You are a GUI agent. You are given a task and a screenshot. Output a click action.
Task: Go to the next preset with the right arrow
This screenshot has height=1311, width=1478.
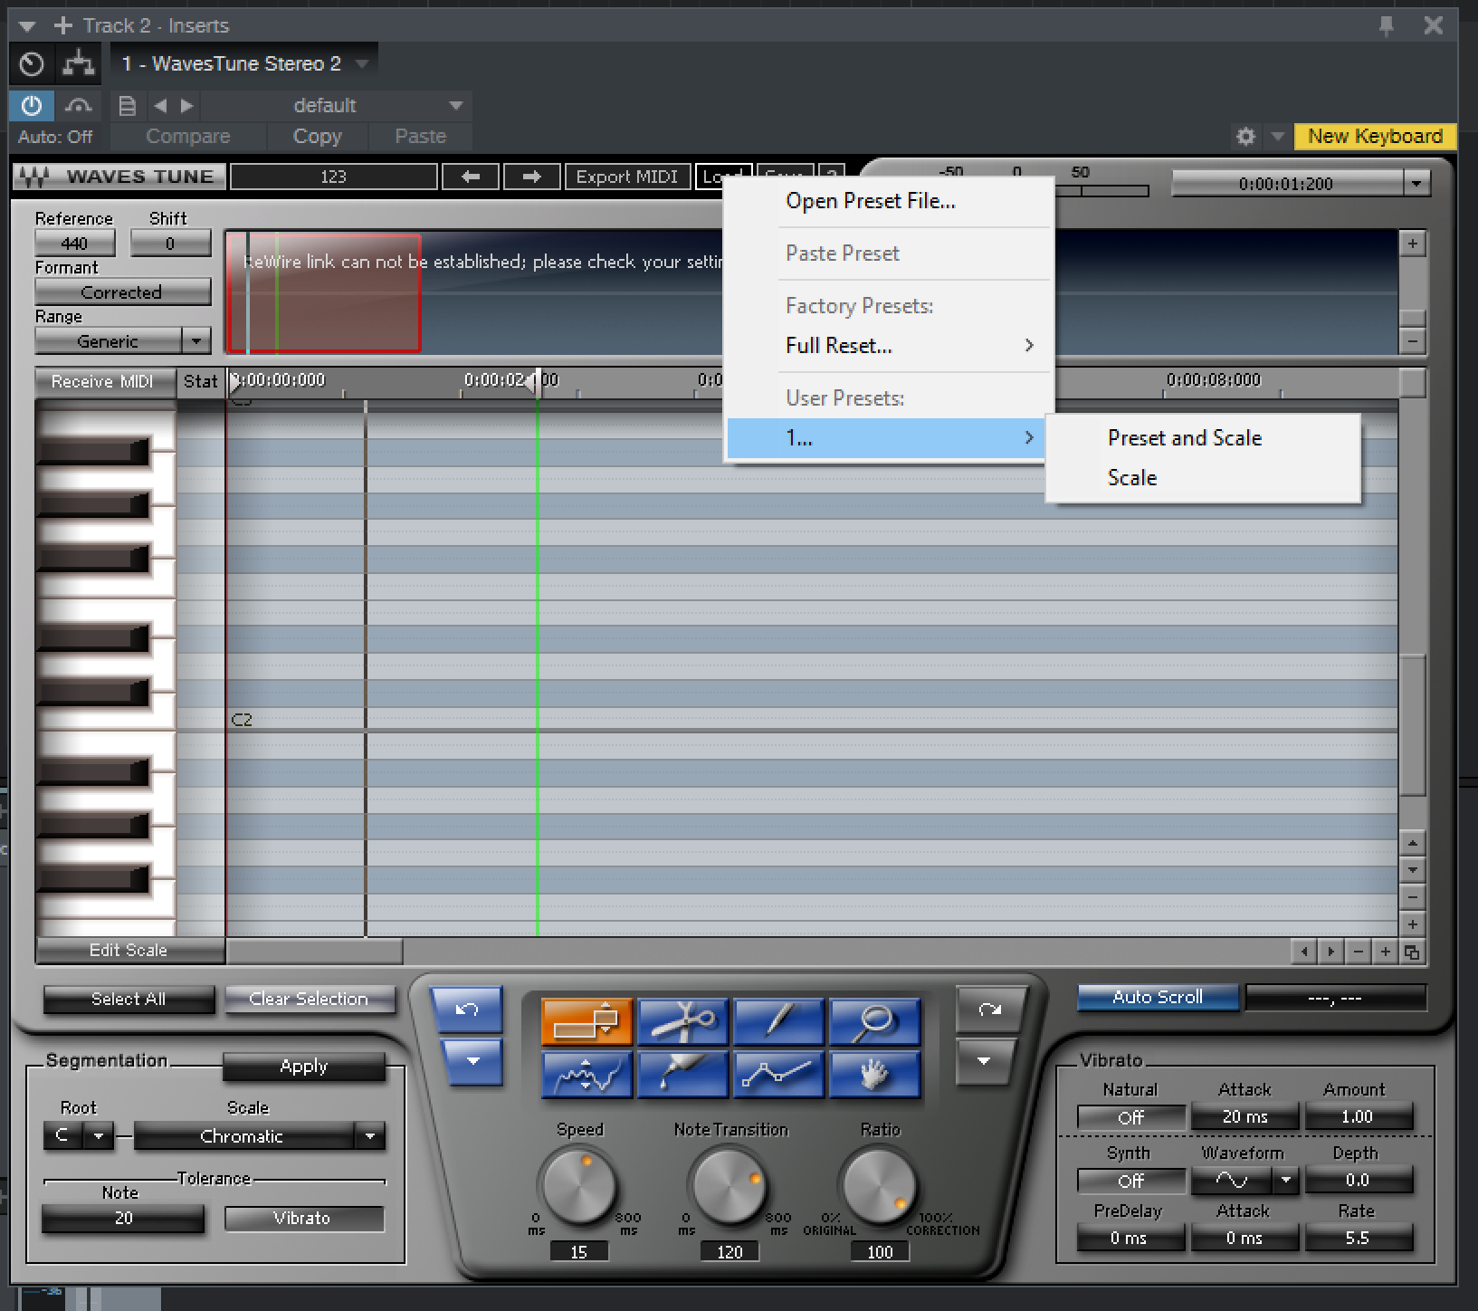tap(531, 177)
